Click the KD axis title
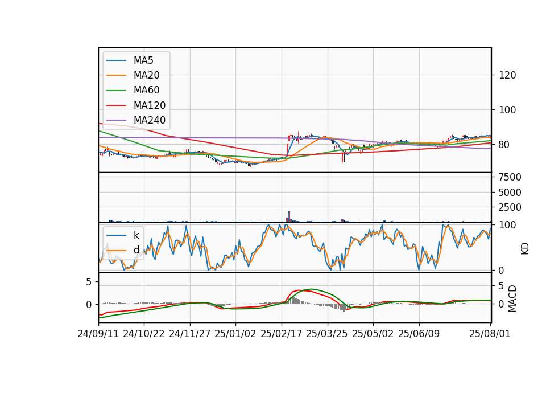Viewport: 546px width, 393px height. click(x=525, y=249)
